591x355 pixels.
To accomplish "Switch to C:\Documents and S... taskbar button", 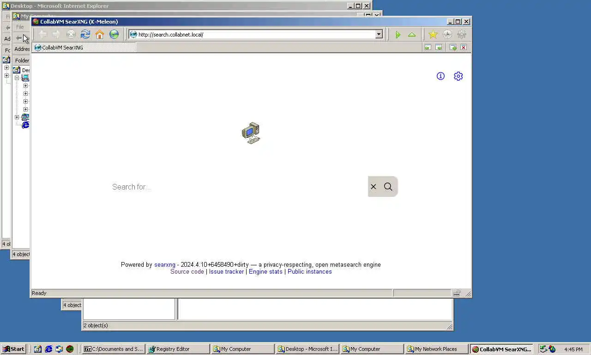I will point(114,349).
